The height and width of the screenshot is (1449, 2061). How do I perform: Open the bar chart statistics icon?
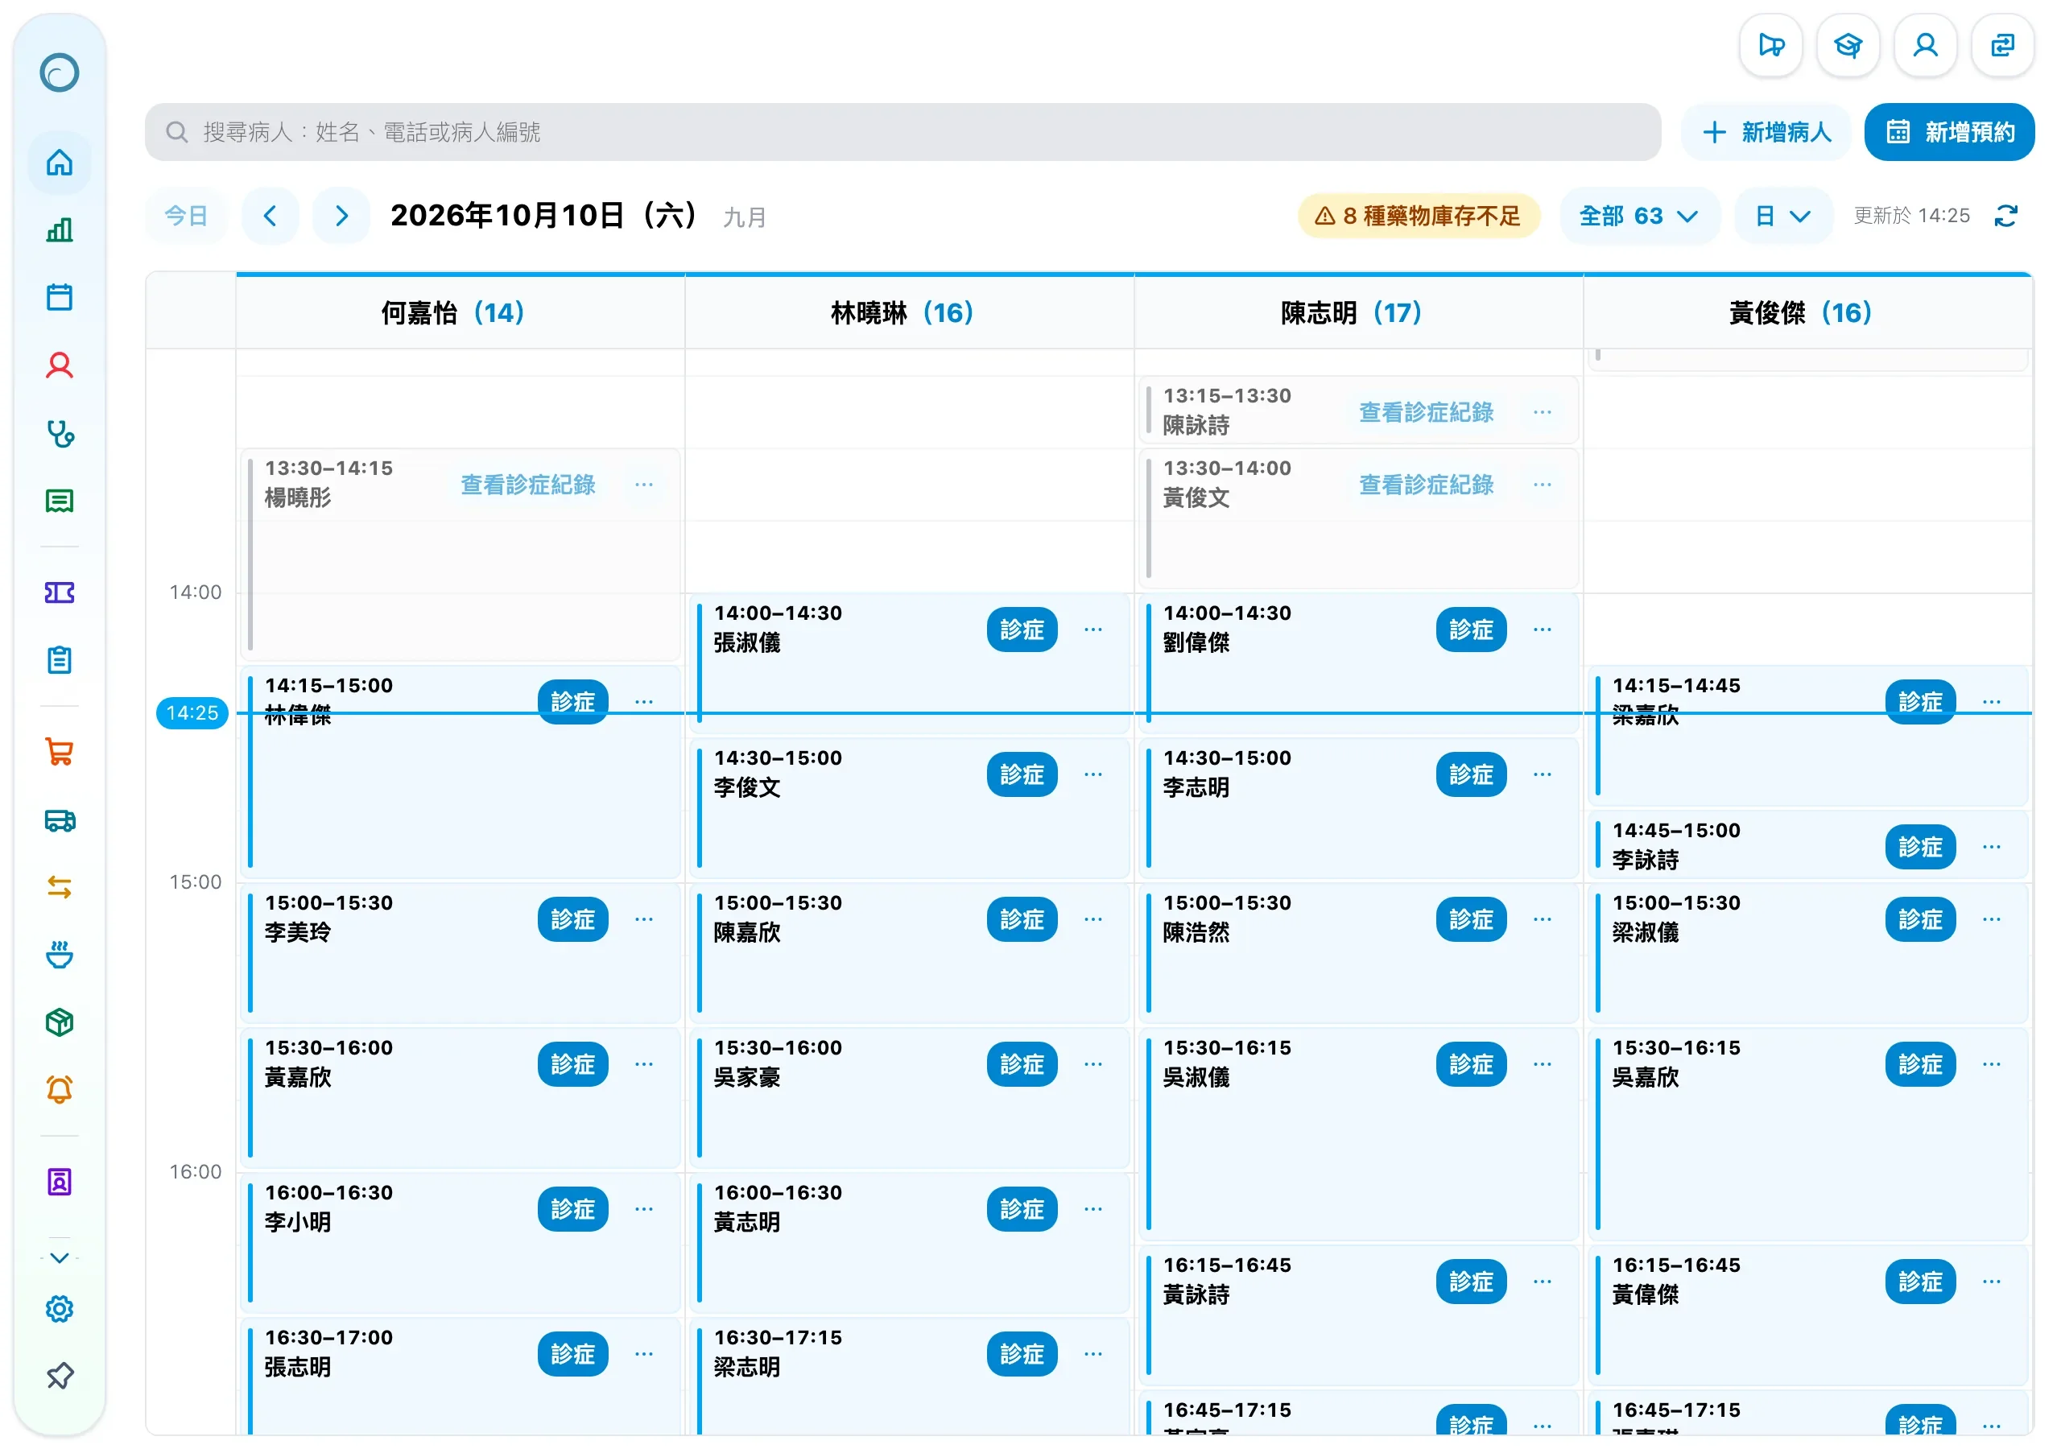(60, 230)
